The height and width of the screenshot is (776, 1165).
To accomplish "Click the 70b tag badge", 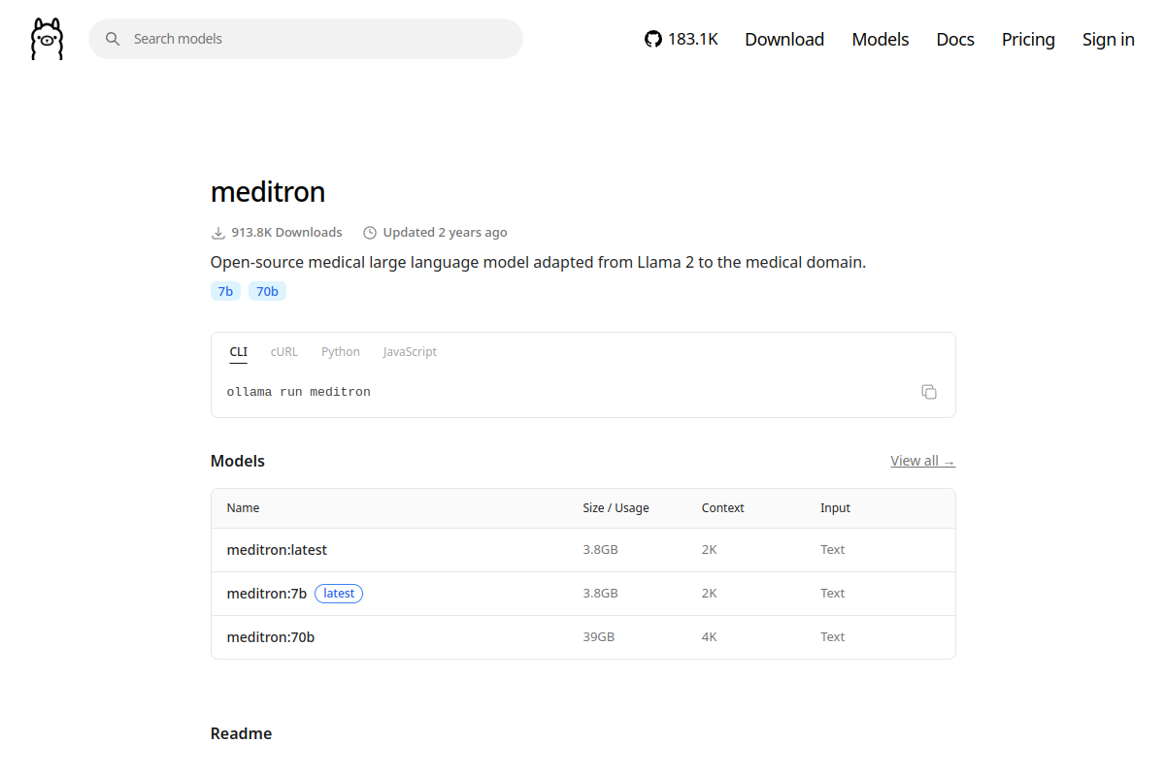I will point(267,291).
